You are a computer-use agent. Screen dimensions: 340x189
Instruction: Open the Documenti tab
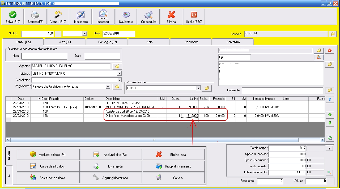coord(191,42)
